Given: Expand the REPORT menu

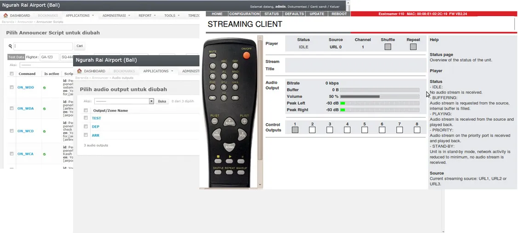Looking at the screenshot, I should click(147, 16).
